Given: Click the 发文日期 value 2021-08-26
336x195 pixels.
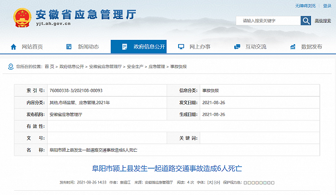Looking at the screenshot, I should [x=214, y=102].
